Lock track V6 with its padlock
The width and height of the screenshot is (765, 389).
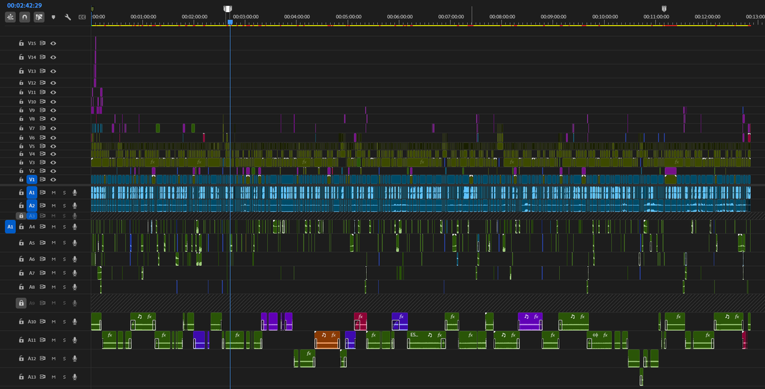tap(21, 137)
